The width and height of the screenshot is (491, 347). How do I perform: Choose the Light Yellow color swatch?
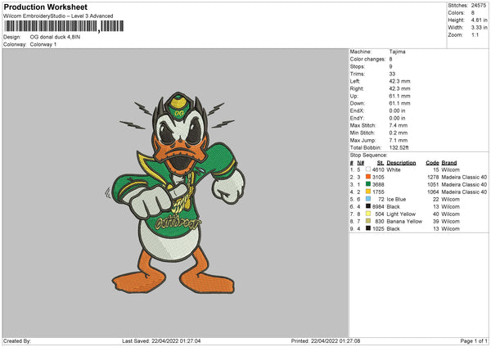pyautogui.click(x=368, y=214)
